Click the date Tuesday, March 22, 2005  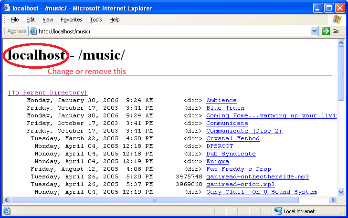(74, 138)
